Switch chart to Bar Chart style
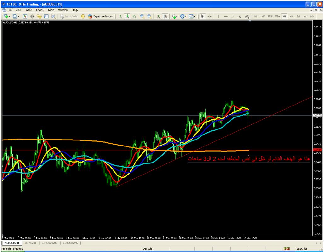The width and height of the screenshot is (324, 252). pyautogui.click(x=120, y=16)
